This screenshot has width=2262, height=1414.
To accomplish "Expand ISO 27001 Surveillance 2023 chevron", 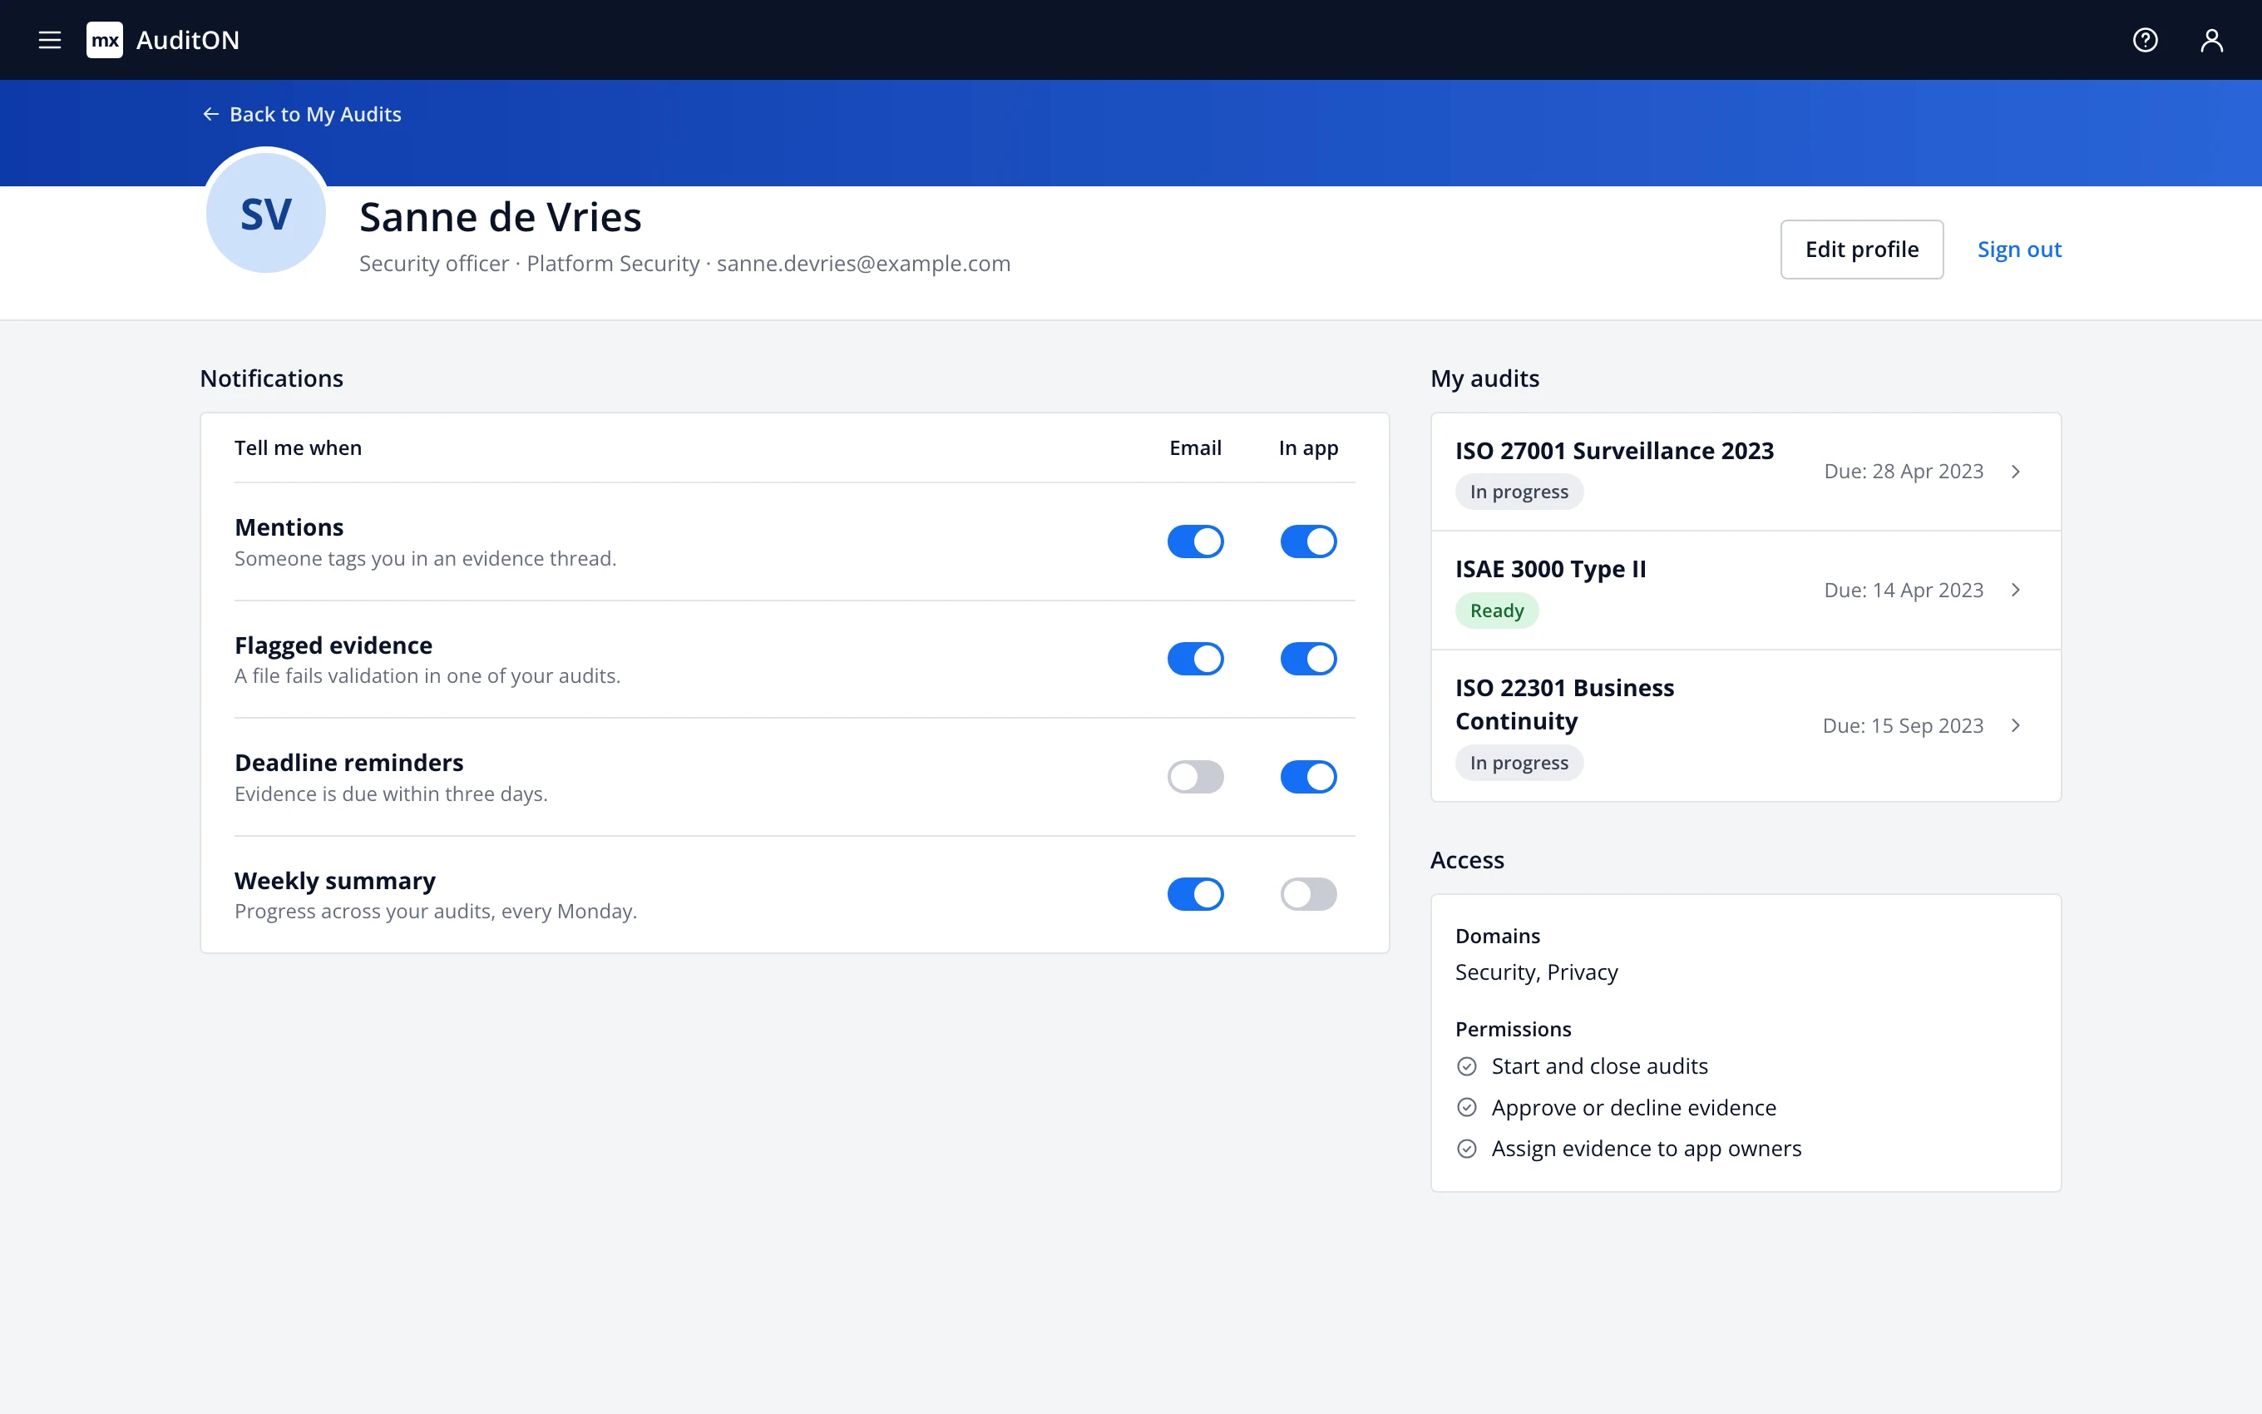I will click(x=2016, y=472).
